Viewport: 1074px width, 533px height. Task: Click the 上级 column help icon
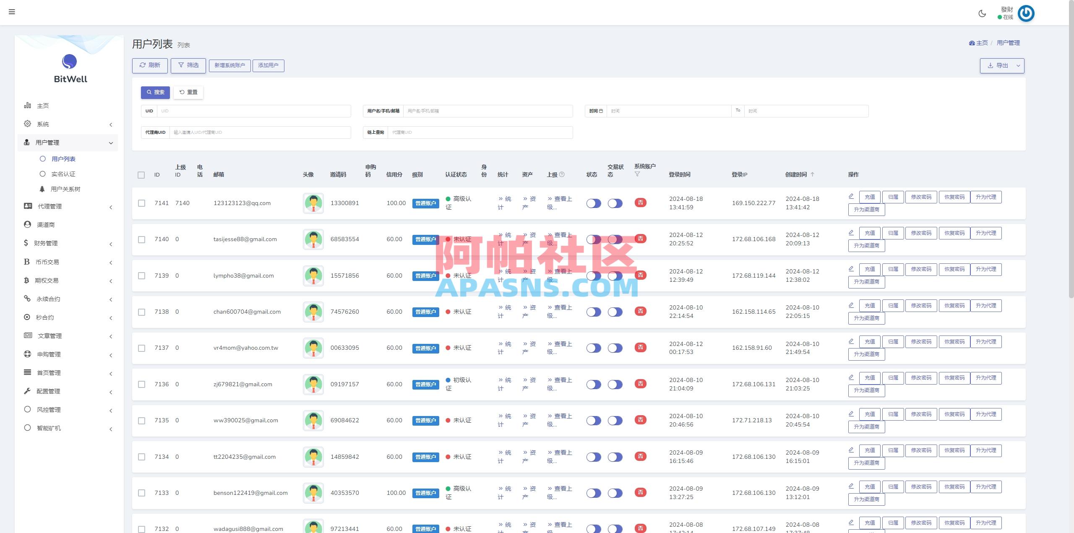(562, 174)
